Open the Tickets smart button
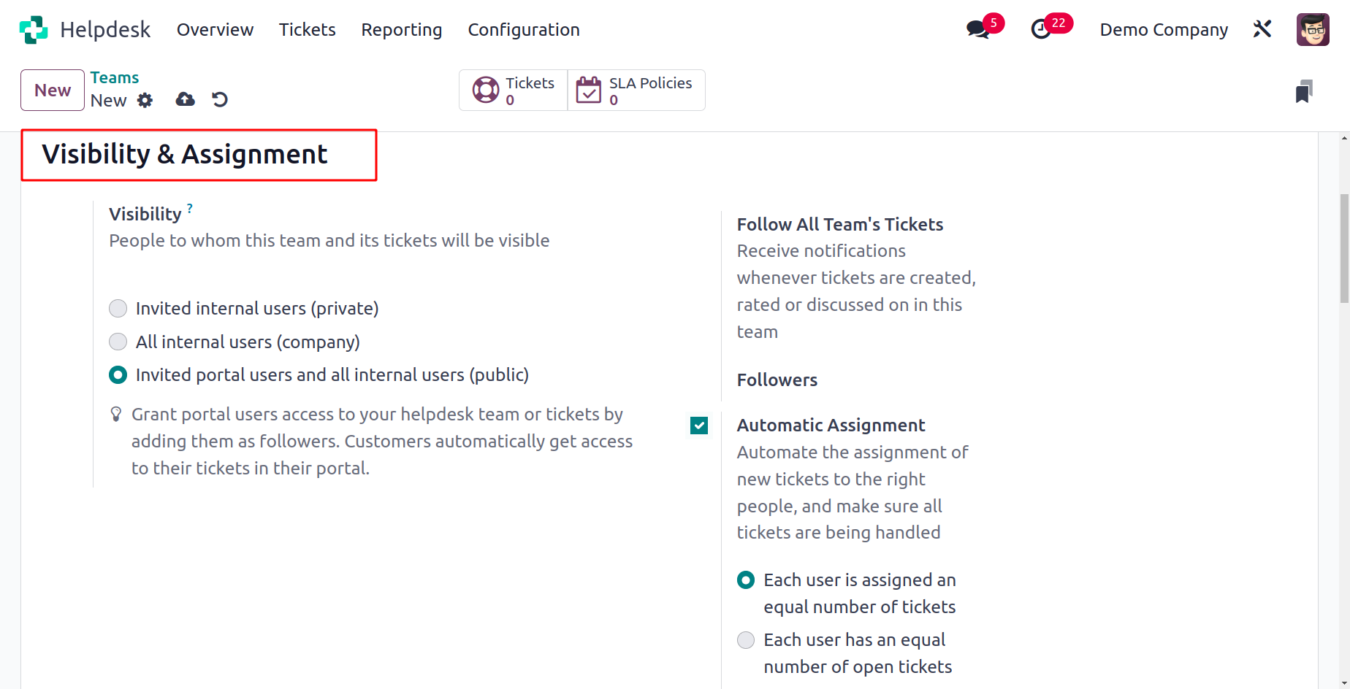 (x=514, y=91)
